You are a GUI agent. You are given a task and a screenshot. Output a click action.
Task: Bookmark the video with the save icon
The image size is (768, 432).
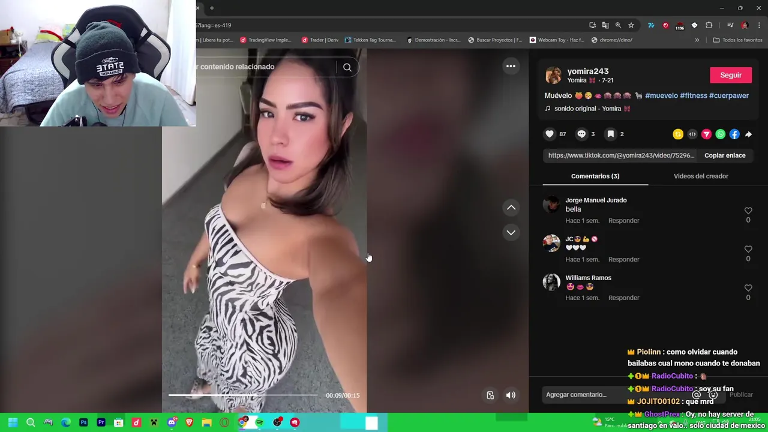tap(611, 134)
